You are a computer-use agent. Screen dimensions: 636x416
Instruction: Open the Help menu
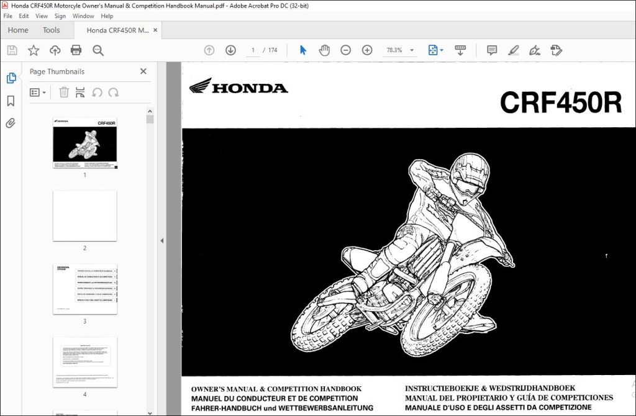(107, 16)
